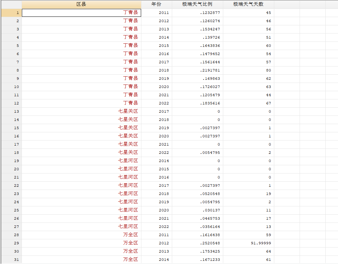The height and width of the screenshot is (264, 338).
Task: Click the value .1260274 cell
Action: (198, 21)
